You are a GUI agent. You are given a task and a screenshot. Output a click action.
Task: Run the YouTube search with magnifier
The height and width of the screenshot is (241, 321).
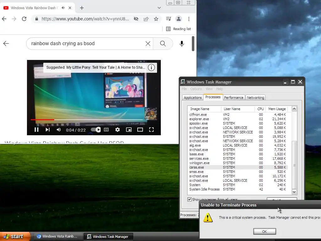tap(163, 43)
